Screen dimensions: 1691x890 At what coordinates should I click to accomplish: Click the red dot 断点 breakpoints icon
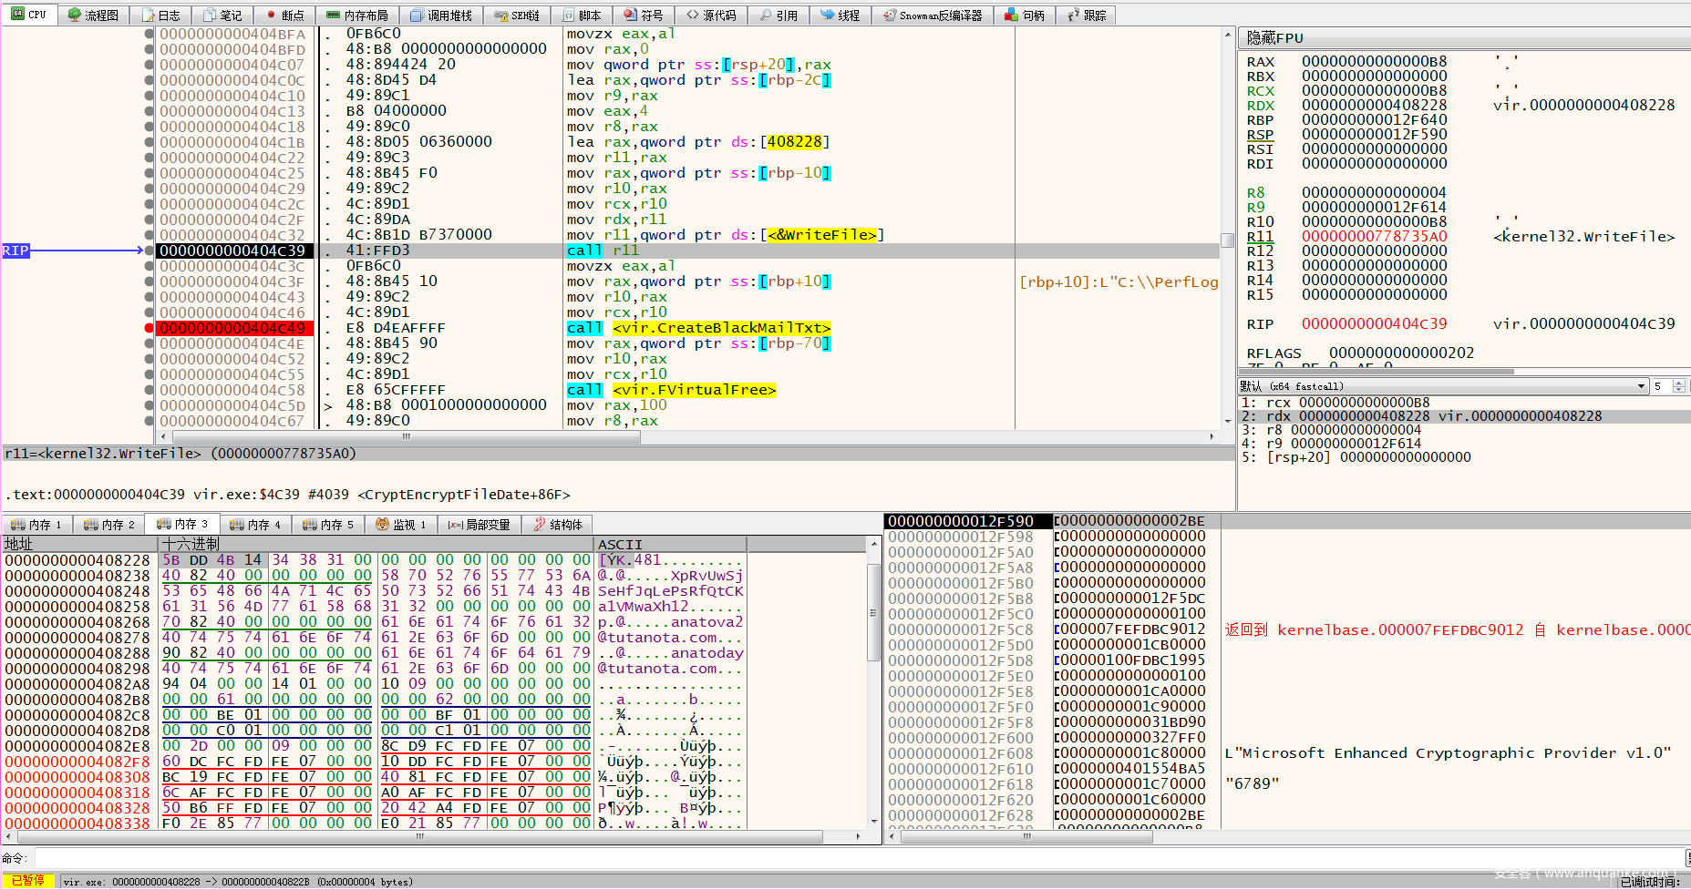pos(271,15)
